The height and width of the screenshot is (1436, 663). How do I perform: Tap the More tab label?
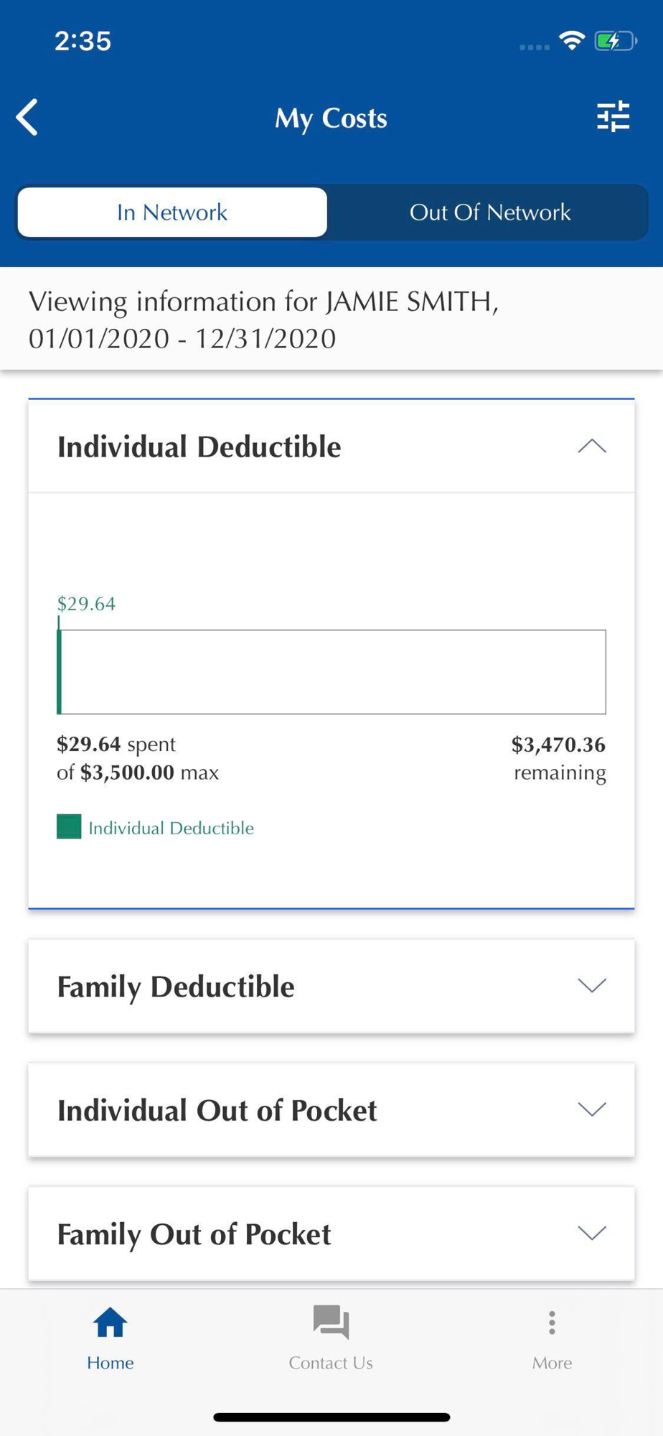(x=552, y=1362)
